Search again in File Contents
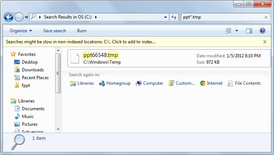This screenshot has height=155, width=274. (244, 83)
